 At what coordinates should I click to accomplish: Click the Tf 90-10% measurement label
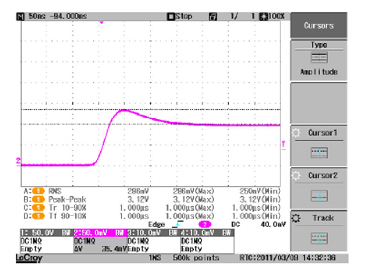tap(67, 216)
